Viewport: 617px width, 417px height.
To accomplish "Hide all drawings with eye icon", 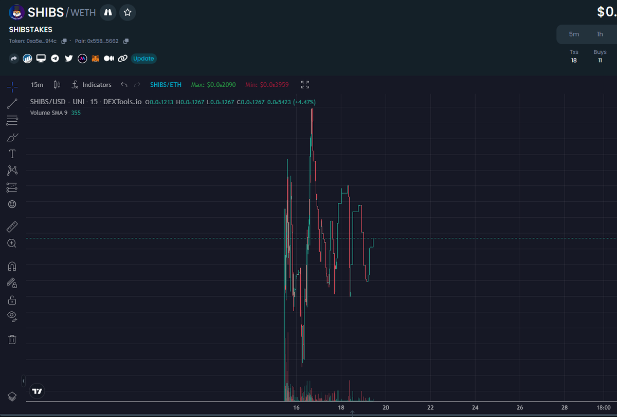I will coord(12,316).
